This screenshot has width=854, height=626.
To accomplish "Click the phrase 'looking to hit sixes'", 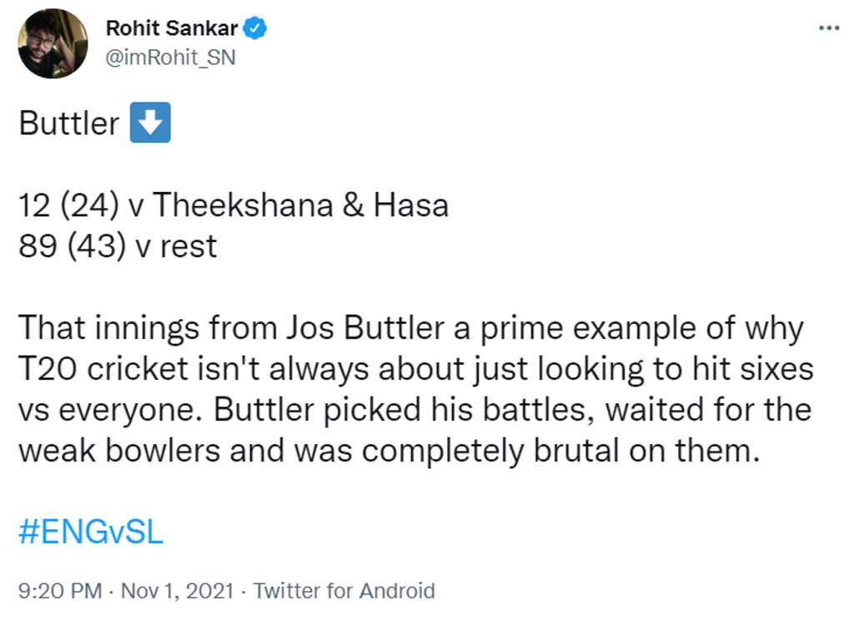I will coord(676,369).
